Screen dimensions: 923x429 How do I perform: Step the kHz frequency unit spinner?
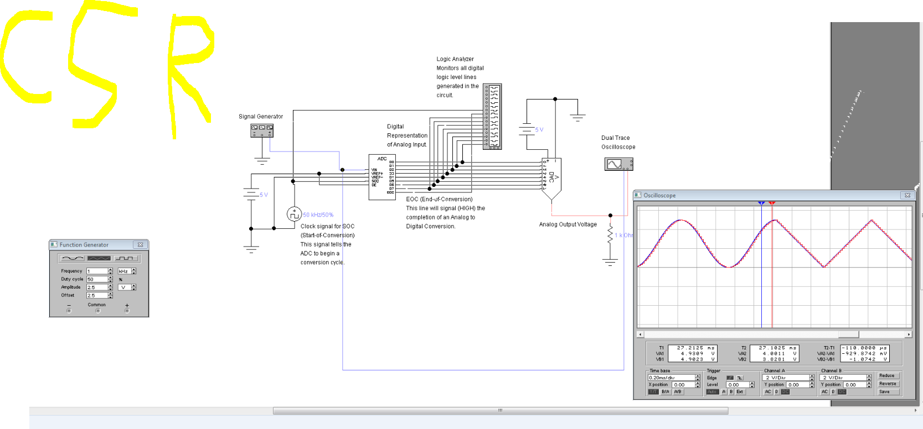point(133,271)
